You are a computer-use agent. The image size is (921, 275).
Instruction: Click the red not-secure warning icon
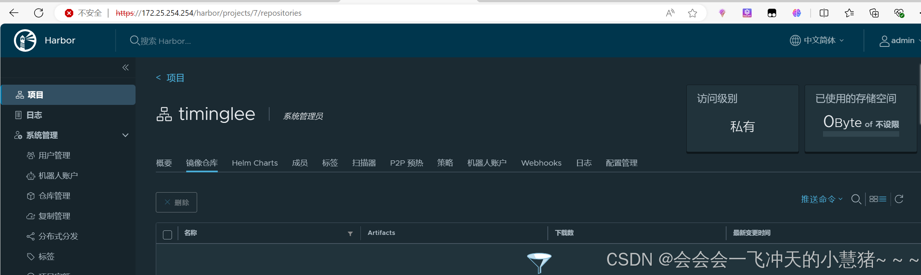pos(69,13)
